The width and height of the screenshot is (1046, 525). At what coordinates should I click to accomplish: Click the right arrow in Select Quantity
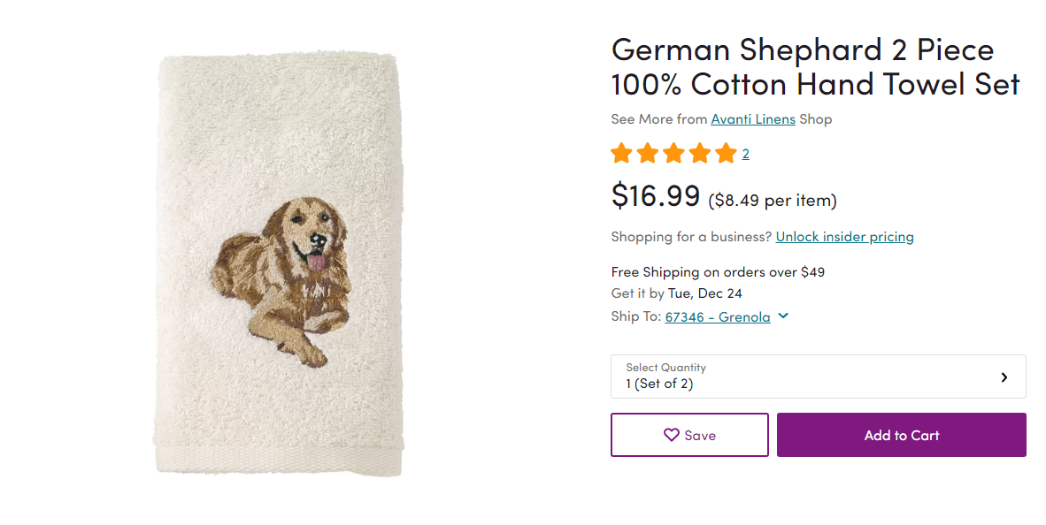coord(1004,377)
